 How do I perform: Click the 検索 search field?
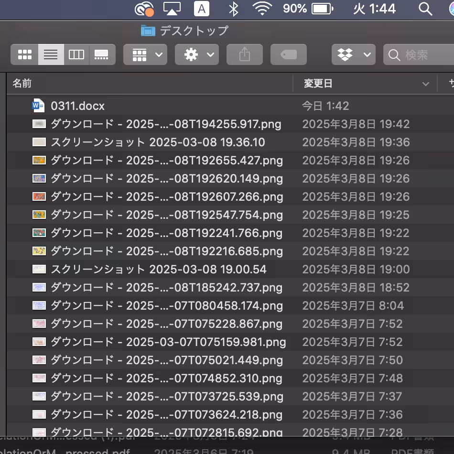pyautogui.click(x=419, y=54)
